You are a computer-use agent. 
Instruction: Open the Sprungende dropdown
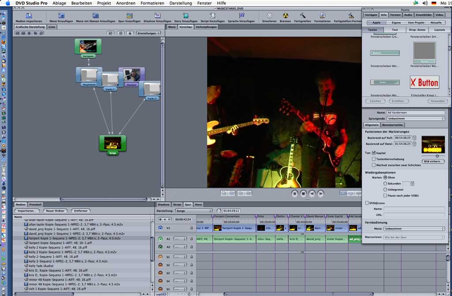415,119
